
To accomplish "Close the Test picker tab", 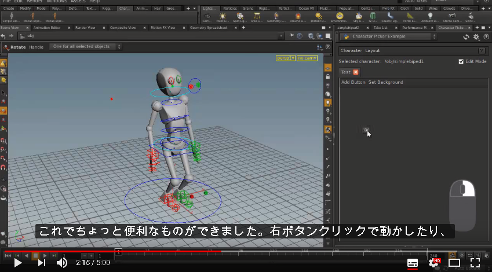I will (x=355, y=72).
